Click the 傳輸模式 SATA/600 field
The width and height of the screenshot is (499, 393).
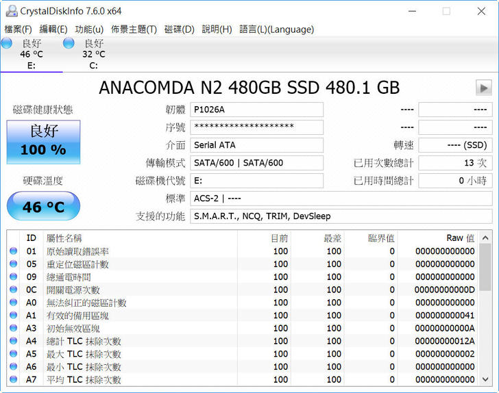click(x=256, y=163)
